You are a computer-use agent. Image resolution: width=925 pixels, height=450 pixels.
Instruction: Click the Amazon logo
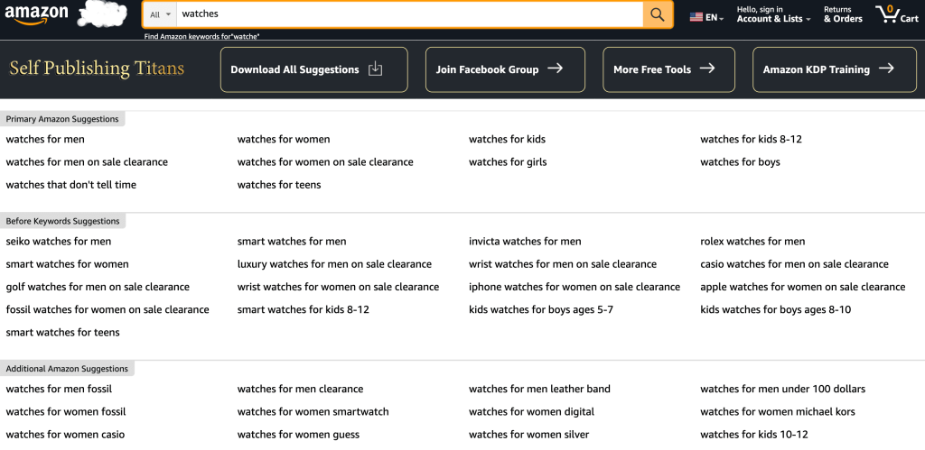pyautogui.click(x=36, y=14)
